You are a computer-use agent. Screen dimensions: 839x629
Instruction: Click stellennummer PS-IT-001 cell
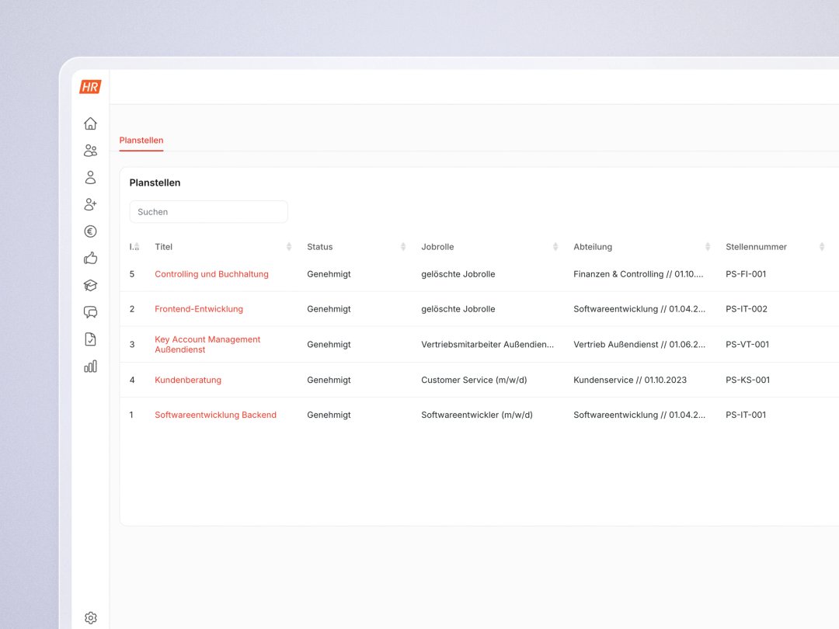[x=746, y=415]
